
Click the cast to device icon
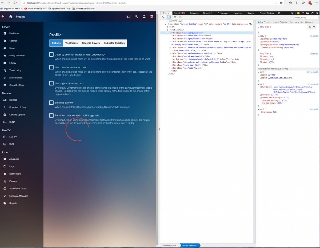click(x=128, y=17)
